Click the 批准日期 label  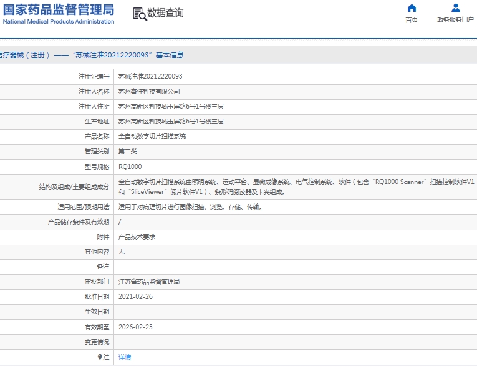[x=97, y=297]
